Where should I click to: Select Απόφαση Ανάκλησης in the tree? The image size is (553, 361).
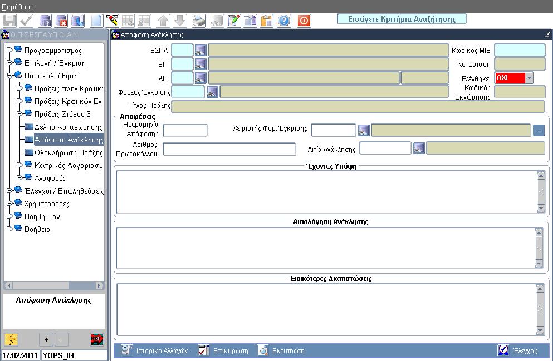click(68, 140)
